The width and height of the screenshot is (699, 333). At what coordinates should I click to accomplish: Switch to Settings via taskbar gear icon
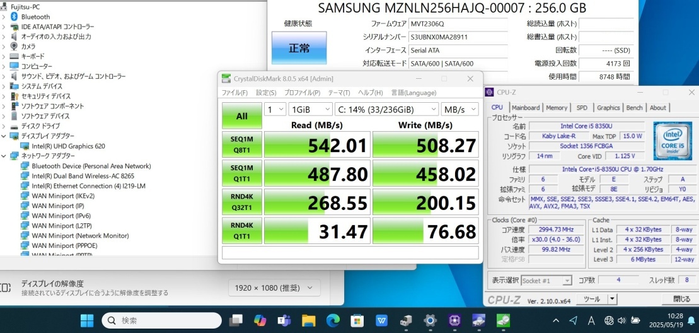430,320
